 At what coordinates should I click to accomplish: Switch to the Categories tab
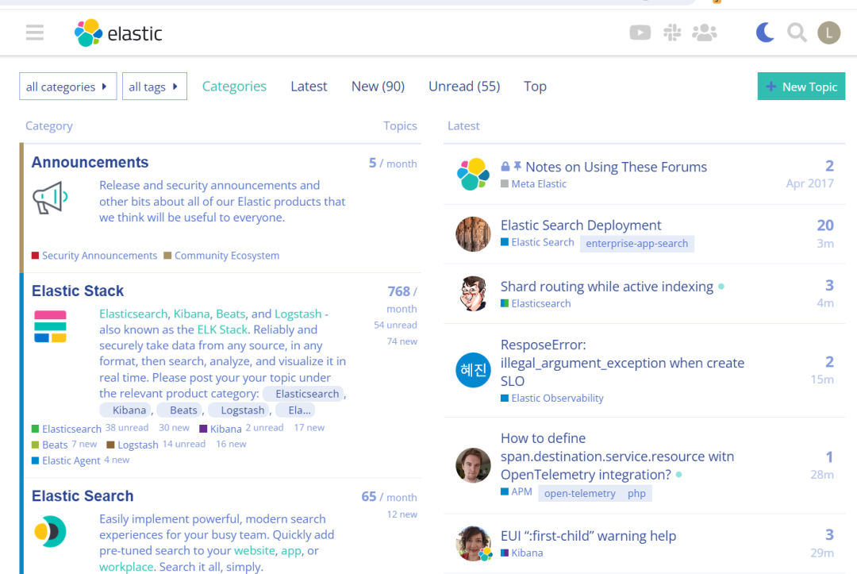(234, 87)
